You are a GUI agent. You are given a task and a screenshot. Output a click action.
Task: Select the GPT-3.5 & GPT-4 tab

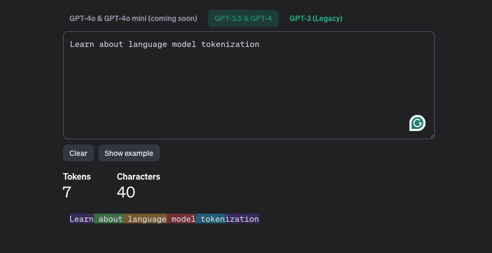pos(243,18)
